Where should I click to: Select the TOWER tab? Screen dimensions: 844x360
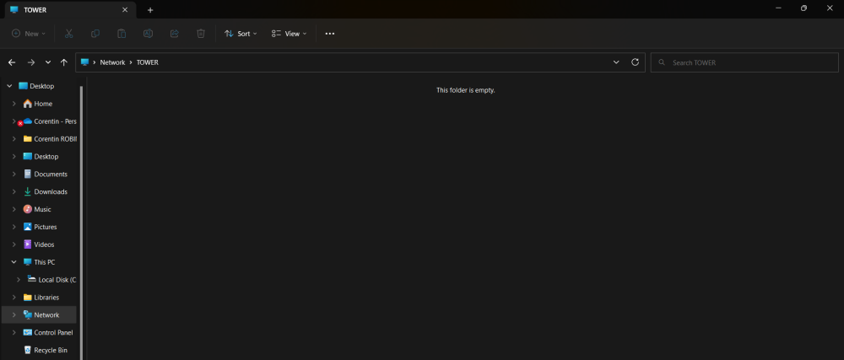(69, 9)
